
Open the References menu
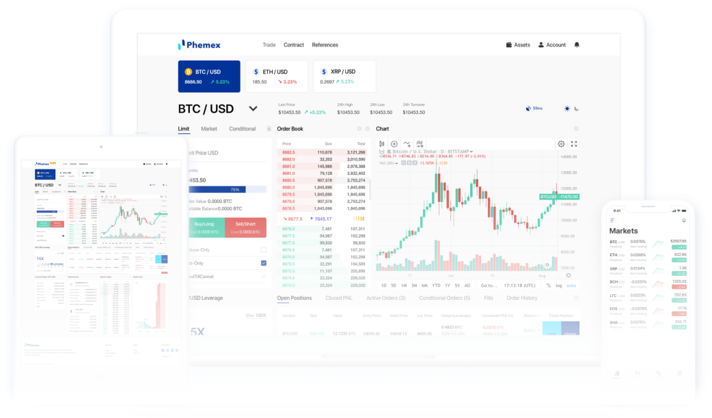[325, 45]
